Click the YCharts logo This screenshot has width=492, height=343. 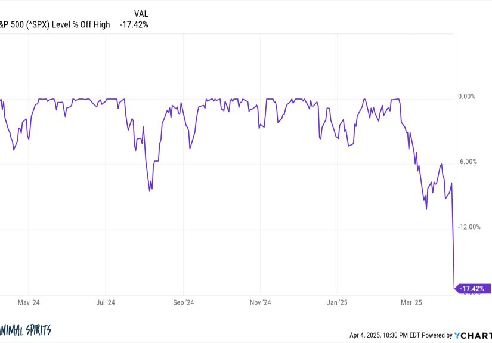[473, 335]
